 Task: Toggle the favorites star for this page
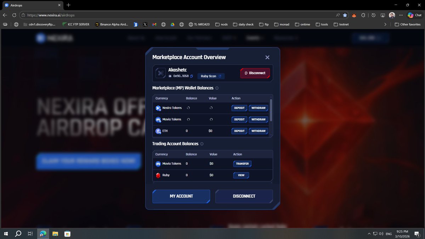345,15
